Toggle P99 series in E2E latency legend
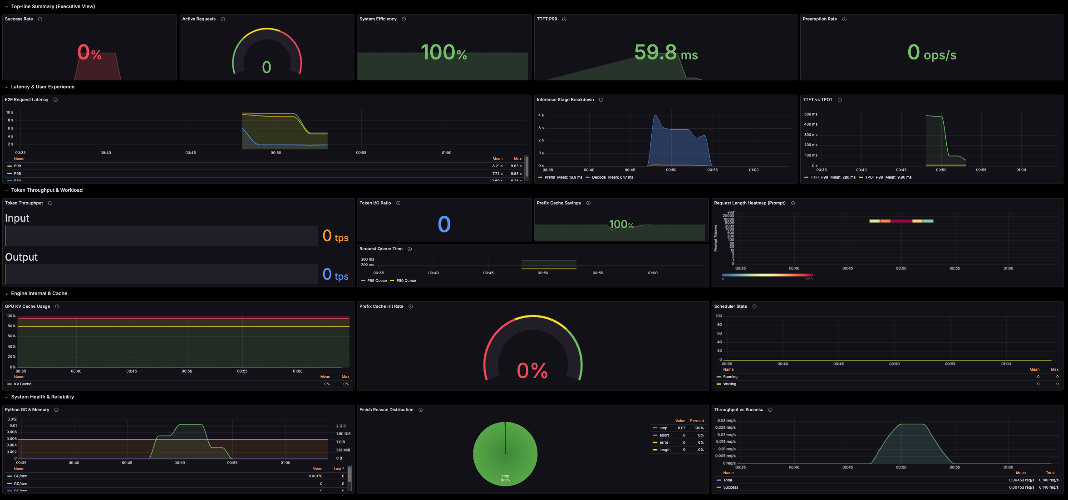Viewport: 1068px width, 500px height. click(x=17, y=166)
